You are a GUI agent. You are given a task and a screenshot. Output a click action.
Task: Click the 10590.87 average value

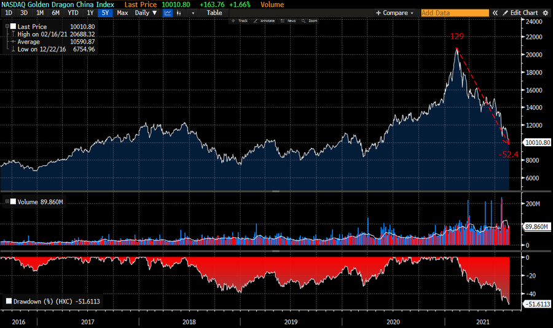[82, 42]
